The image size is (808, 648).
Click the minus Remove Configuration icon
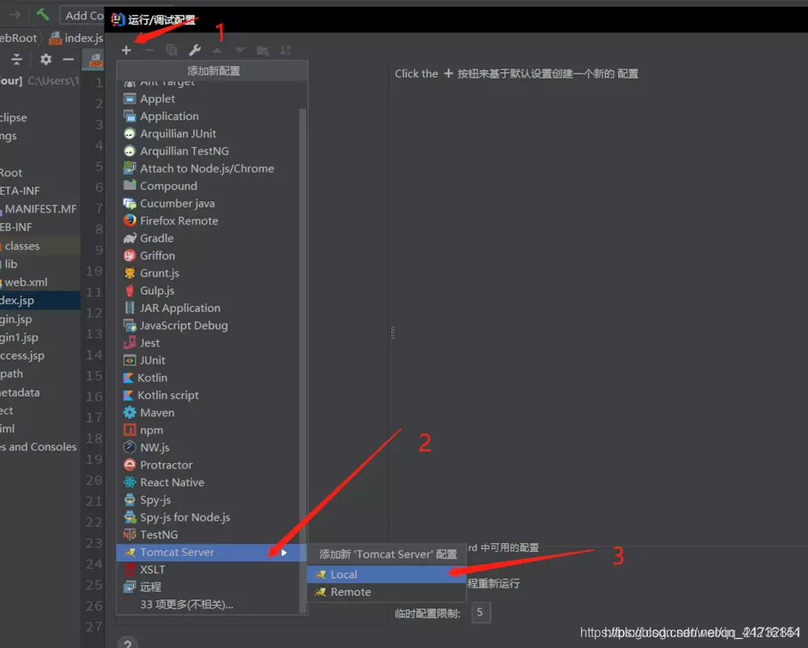(149, 50)
